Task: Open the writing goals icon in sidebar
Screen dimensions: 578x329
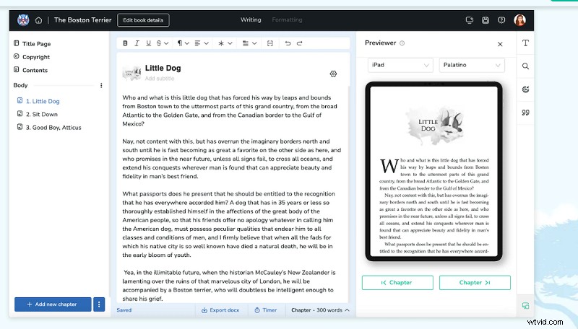Action: pos(526,89)
